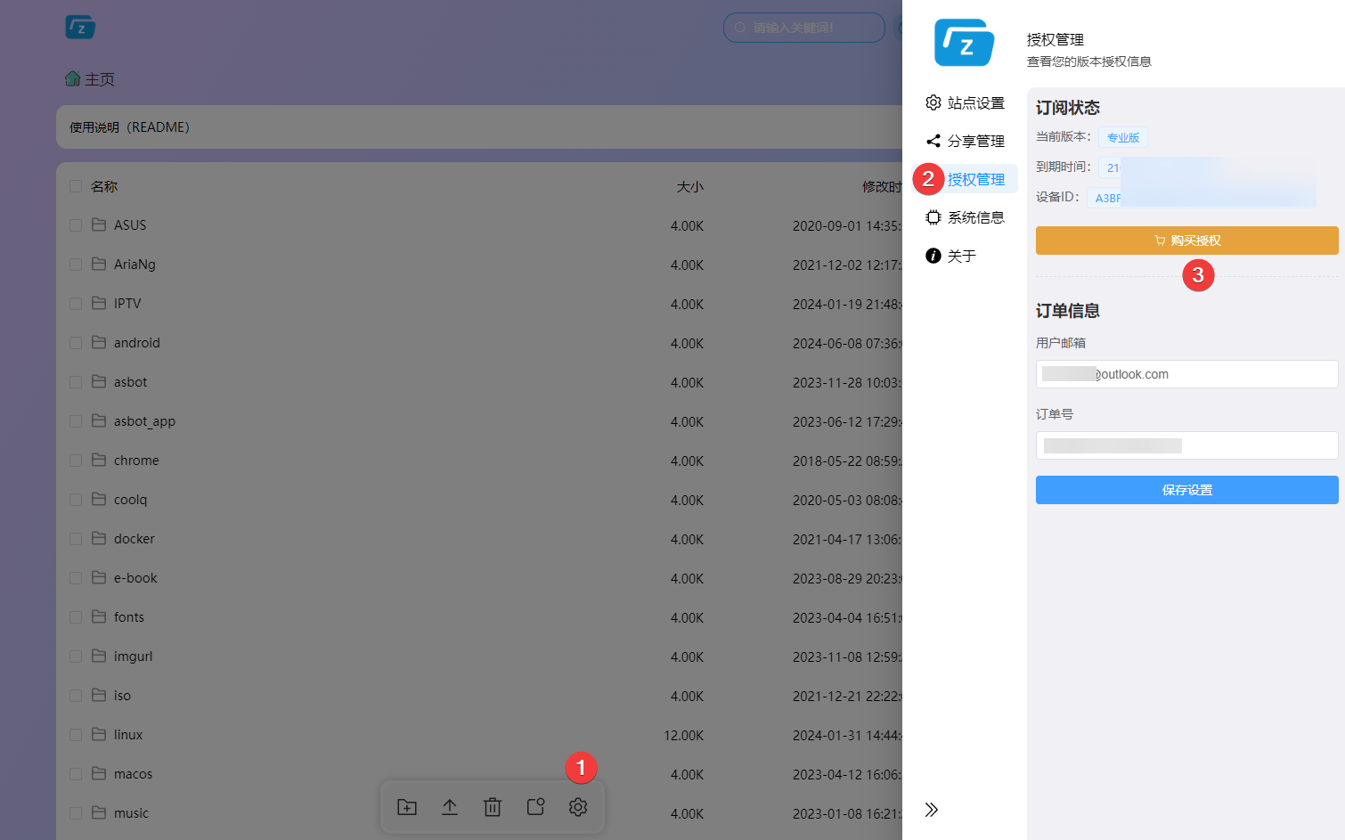Click the settings gear icon in the floating toolbar
Viewport: 1345px width, 840px height.
(578, 806)
